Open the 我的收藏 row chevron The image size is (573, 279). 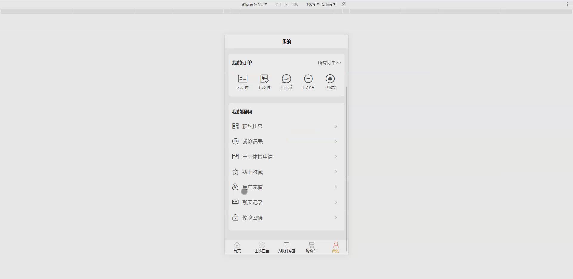(x=336, y=172)
